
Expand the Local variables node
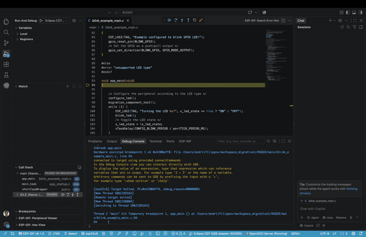pos(17,34)
